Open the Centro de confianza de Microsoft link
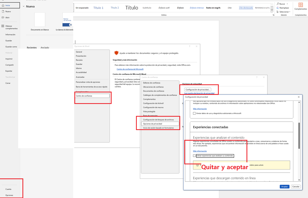The width and height of the screenshot is (308, 198). [130, 69]
